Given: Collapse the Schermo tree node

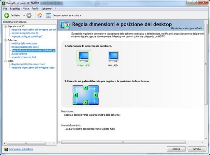Looking at the screenshot, I should pyautogui.click(x=6, y=40).
